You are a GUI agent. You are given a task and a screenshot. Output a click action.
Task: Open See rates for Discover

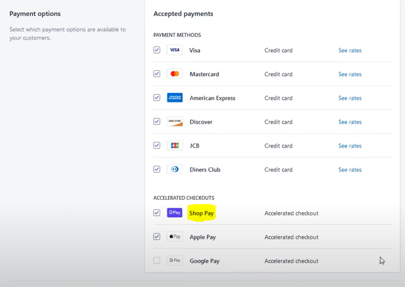point(350,122)
